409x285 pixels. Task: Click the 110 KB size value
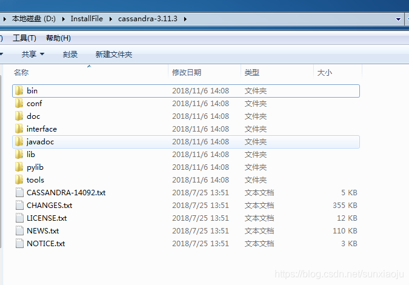[x=345, y=230]
